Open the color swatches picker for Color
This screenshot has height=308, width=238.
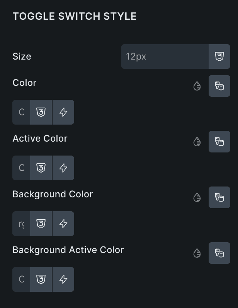point(219,86)
